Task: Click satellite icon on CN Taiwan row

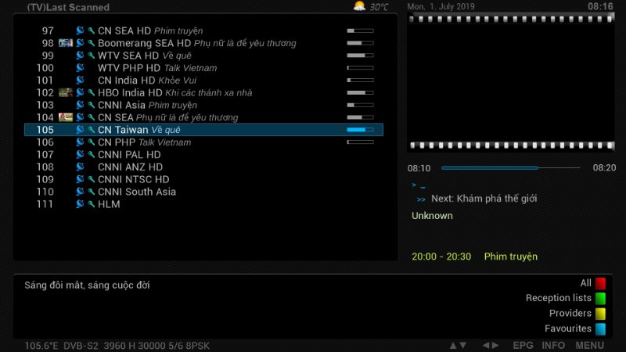Action: click(81, 129)
